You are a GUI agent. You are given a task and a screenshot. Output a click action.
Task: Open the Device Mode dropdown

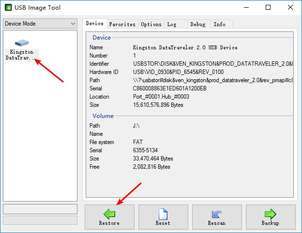coord(40,24)
